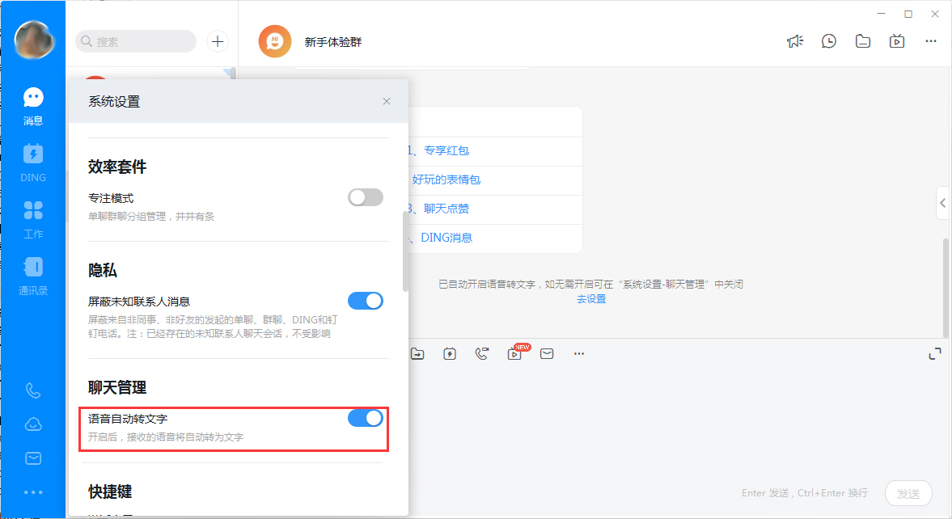Open the more options ellipsis in chat header
The height and width of the screenshot is (519, 952).
931,40
